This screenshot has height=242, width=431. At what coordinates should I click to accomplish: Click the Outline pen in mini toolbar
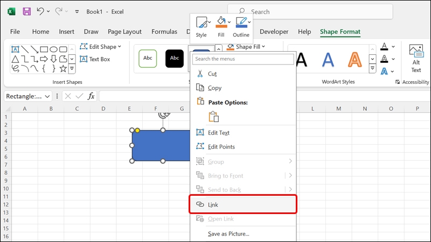coord(241,23)
